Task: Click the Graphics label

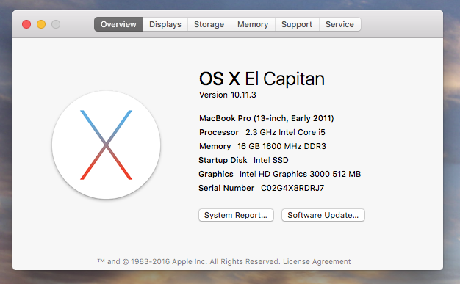Action: pyautogui.click(x=216, y=174)
